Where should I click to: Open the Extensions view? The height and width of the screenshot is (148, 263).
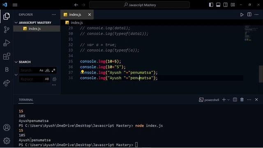click(7, 56)
